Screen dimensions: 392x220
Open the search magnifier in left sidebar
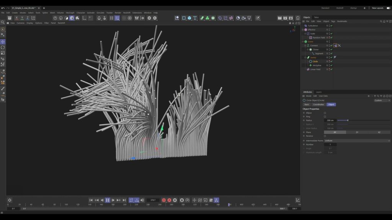pyautogui.click(x=3, y=23)
